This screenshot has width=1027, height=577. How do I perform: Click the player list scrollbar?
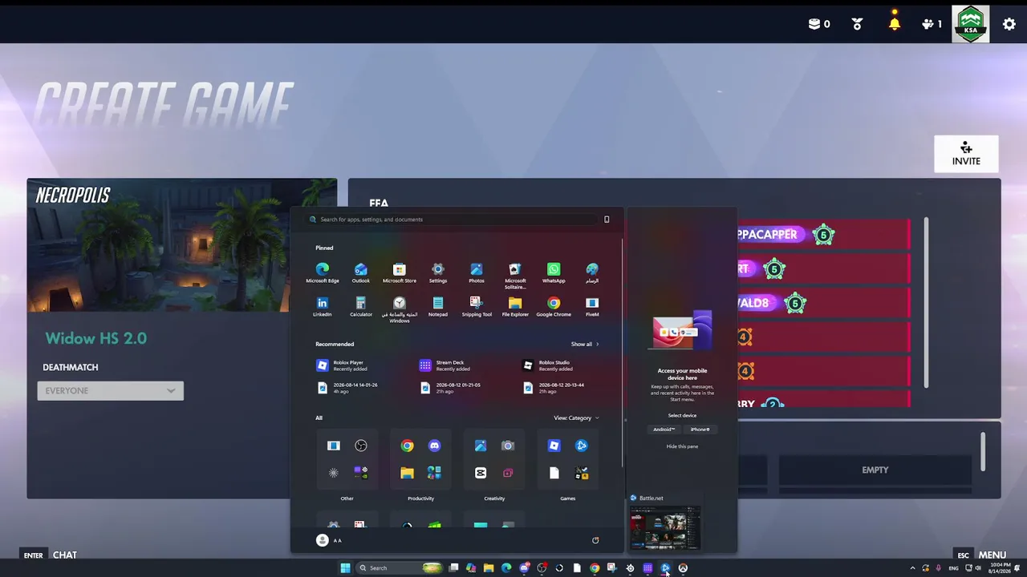point(926,303)
